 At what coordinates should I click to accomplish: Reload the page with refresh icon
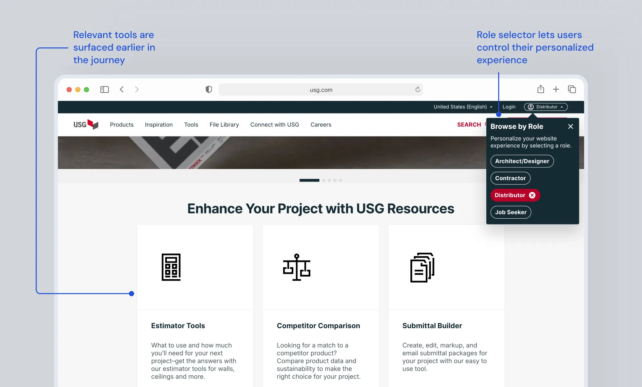pos(417,89)
